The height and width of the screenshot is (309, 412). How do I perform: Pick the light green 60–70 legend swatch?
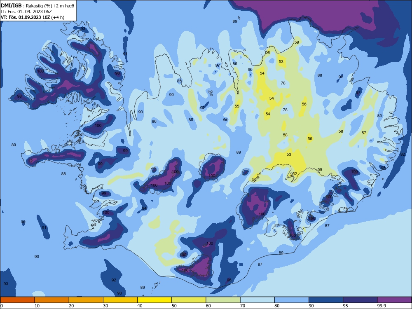(223, 300)
